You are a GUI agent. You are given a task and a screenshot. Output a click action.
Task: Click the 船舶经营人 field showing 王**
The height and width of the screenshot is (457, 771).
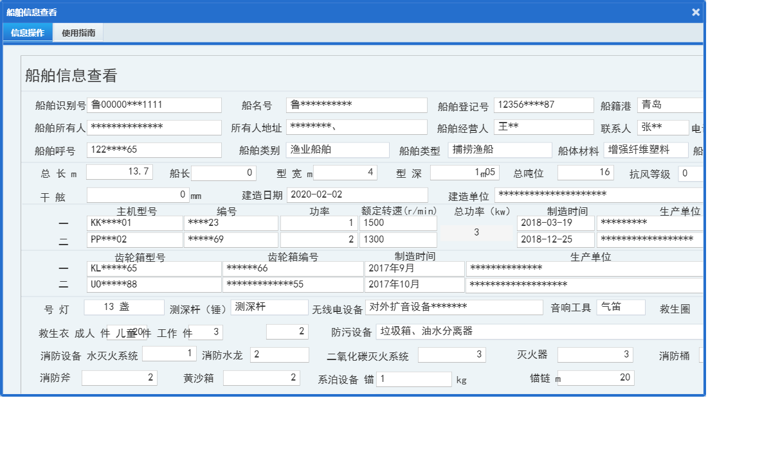(x=544, y=127)
